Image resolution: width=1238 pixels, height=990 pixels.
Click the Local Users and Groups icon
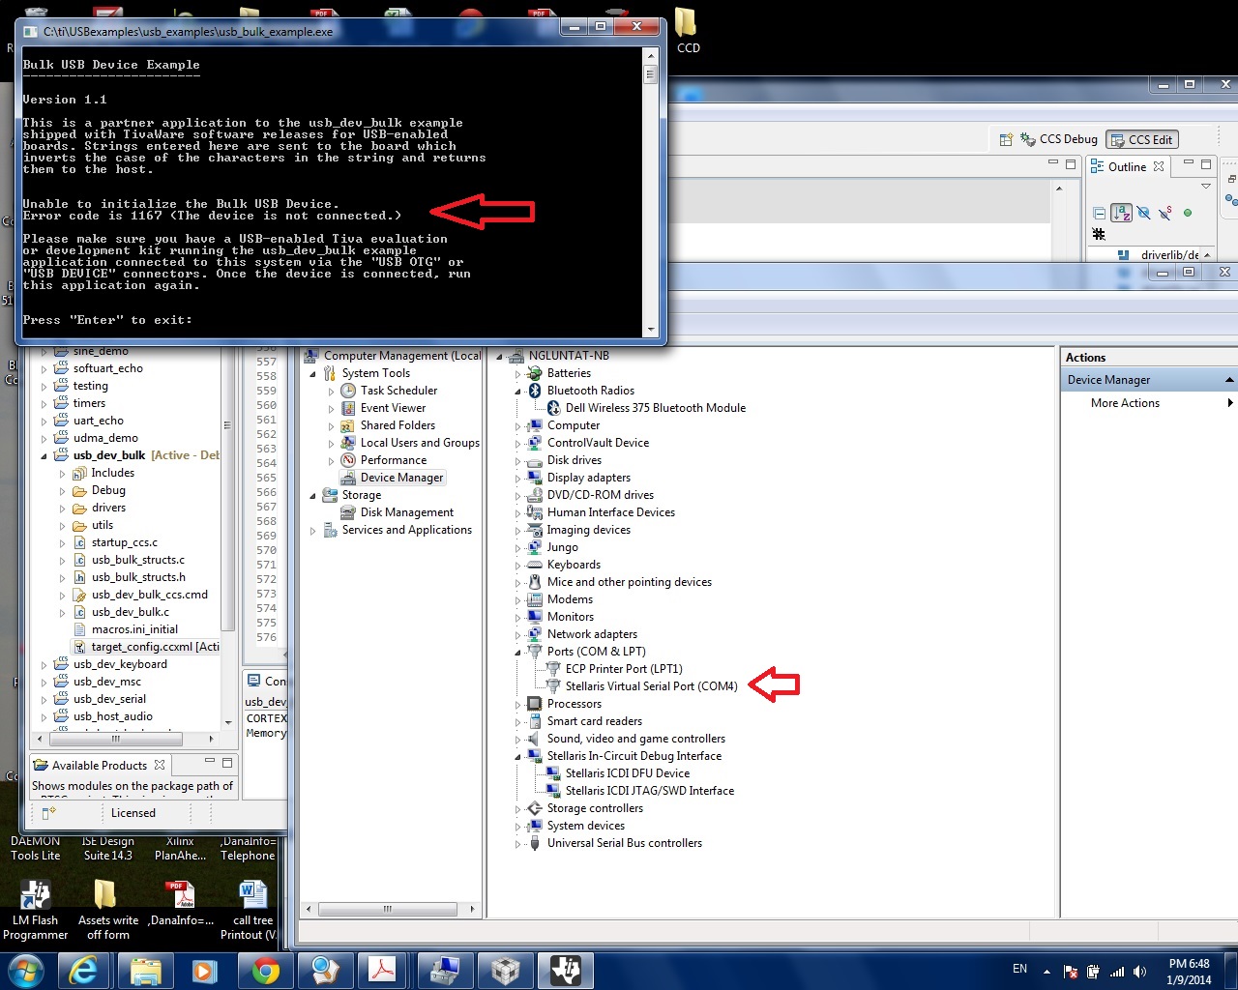(348, 443)
